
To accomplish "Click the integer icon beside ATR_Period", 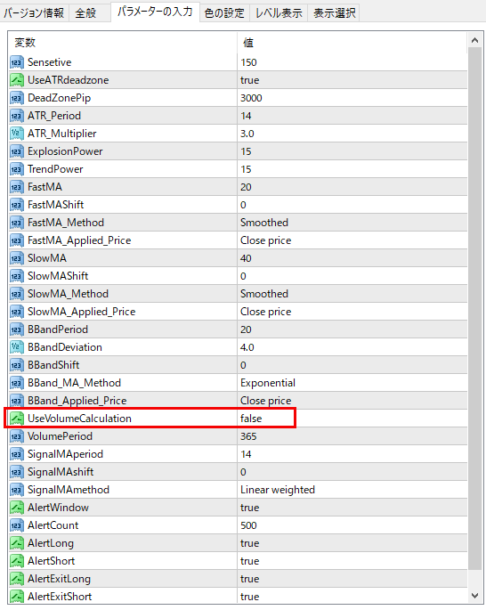I will [17, 116].
